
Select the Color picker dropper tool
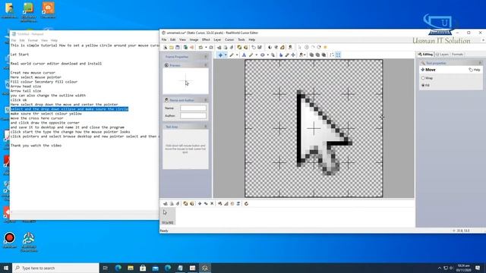coord(287,55)
